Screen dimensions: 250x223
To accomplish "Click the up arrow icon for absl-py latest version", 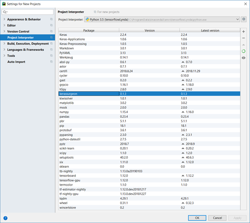I will pos(183,62).
